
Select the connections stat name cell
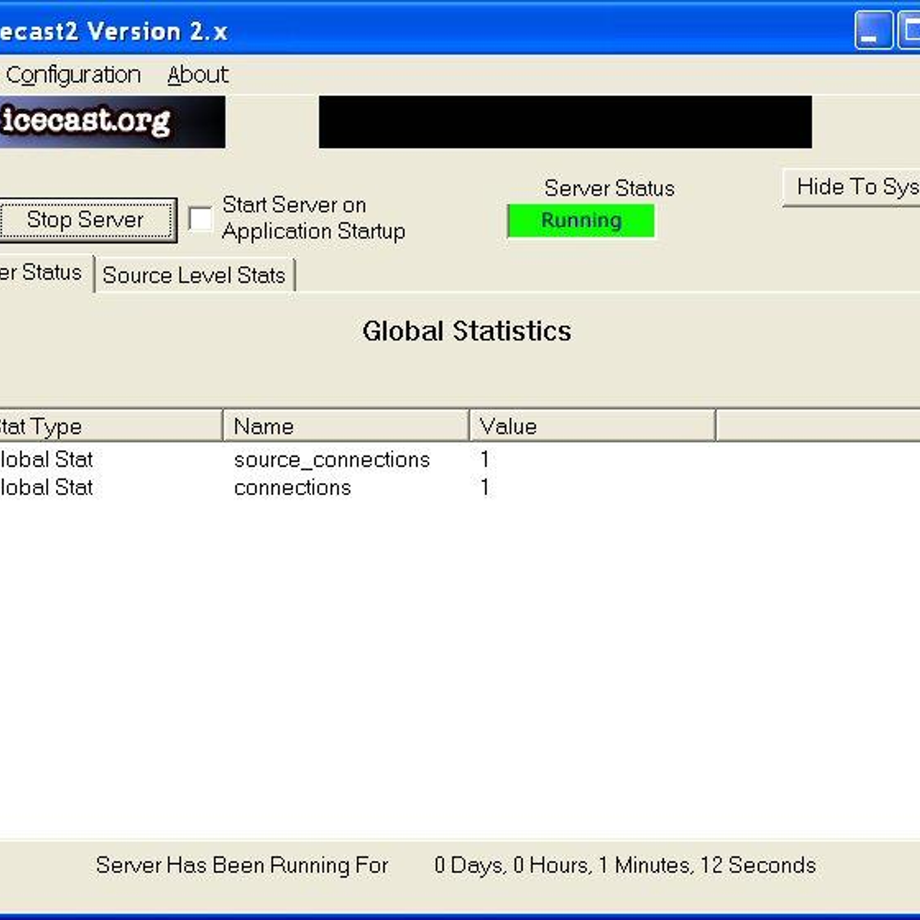click(x=292, y=488)
